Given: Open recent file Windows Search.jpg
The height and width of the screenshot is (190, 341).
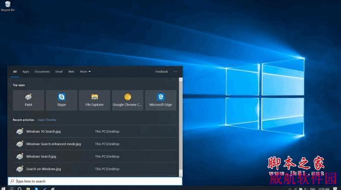Looking at the screenshot, I should coord(95,156).
